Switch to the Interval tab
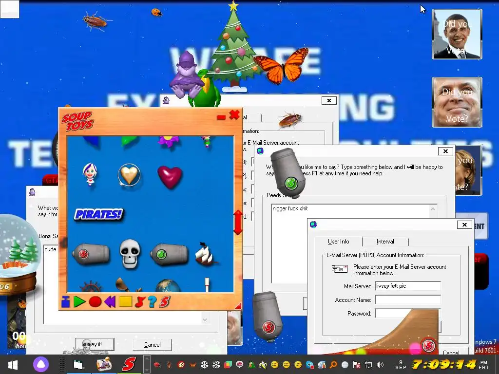The height and width of the screenshot is (374, 499). click(385, 242)
